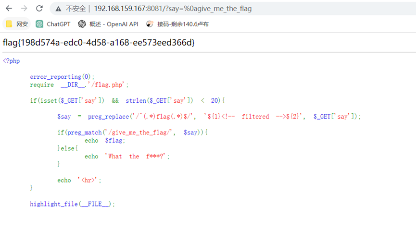Reload the current page

(39, 9)
